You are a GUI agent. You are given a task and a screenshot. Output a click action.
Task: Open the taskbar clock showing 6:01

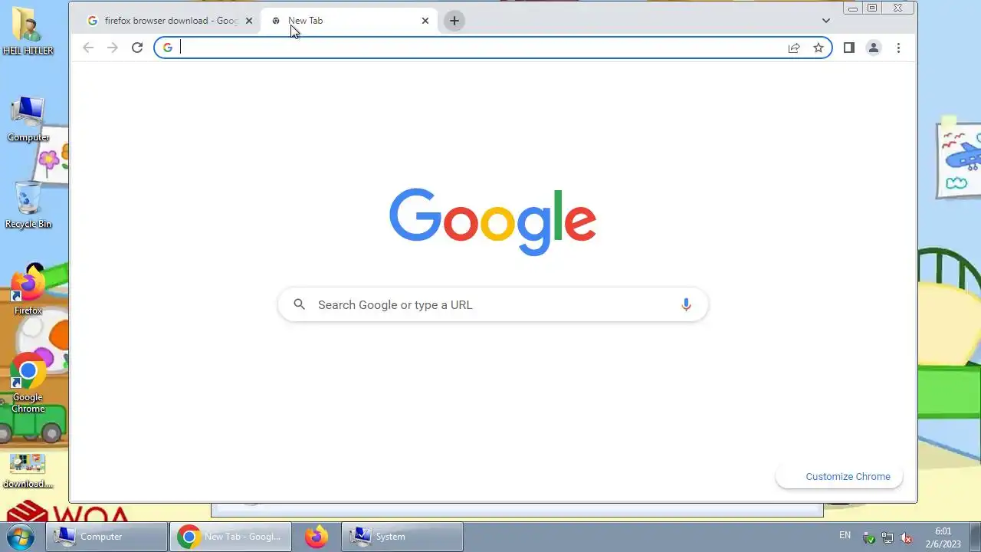(943, 537)
